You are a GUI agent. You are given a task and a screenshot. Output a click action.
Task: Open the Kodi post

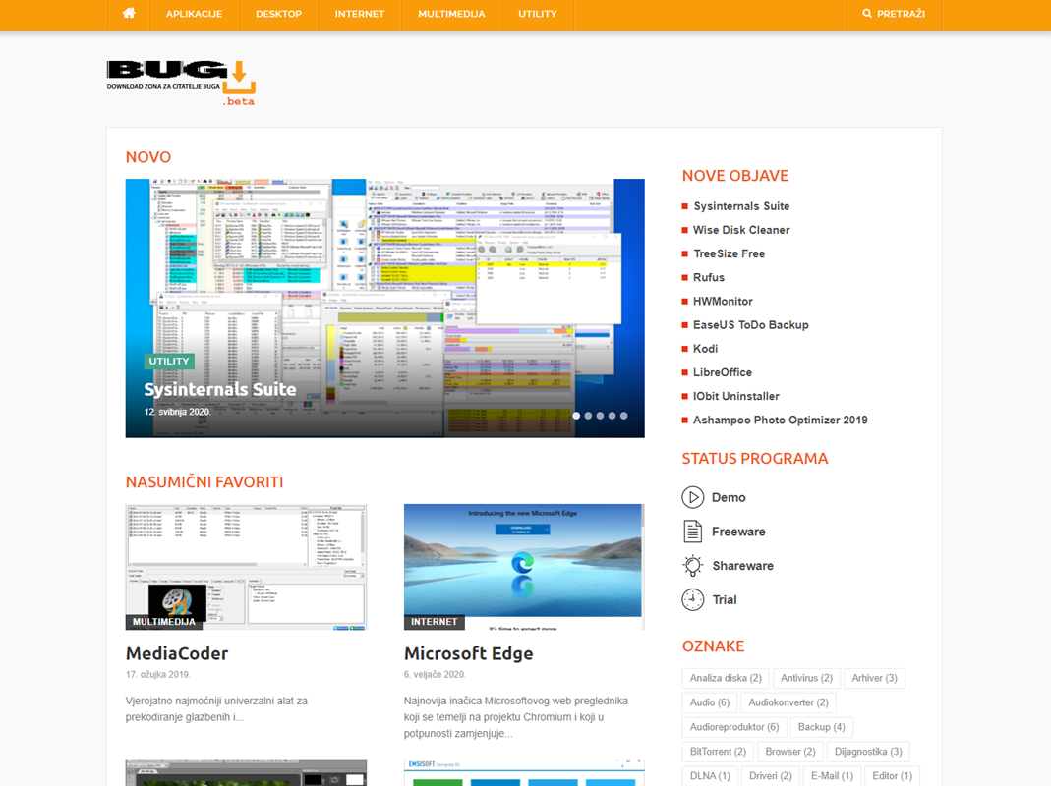[705, 349]
